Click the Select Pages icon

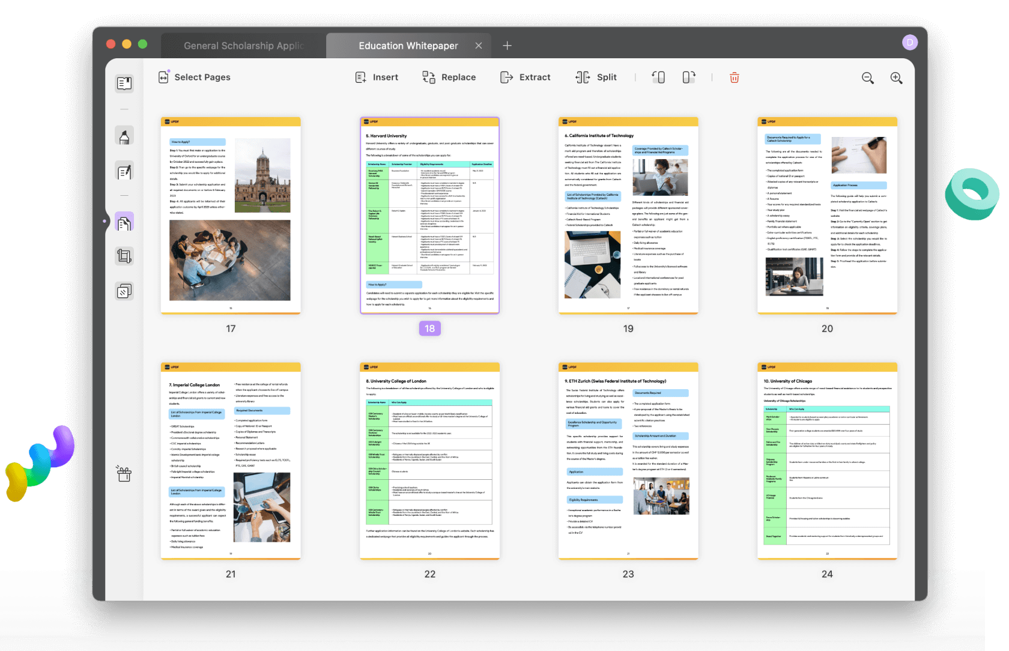[163, 77]
